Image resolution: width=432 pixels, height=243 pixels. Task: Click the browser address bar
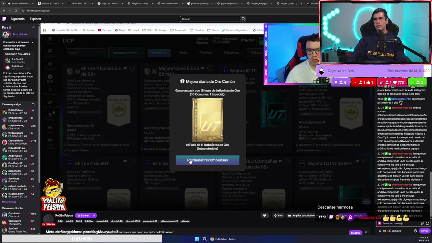pyautogui.click(x=169, y=10)
